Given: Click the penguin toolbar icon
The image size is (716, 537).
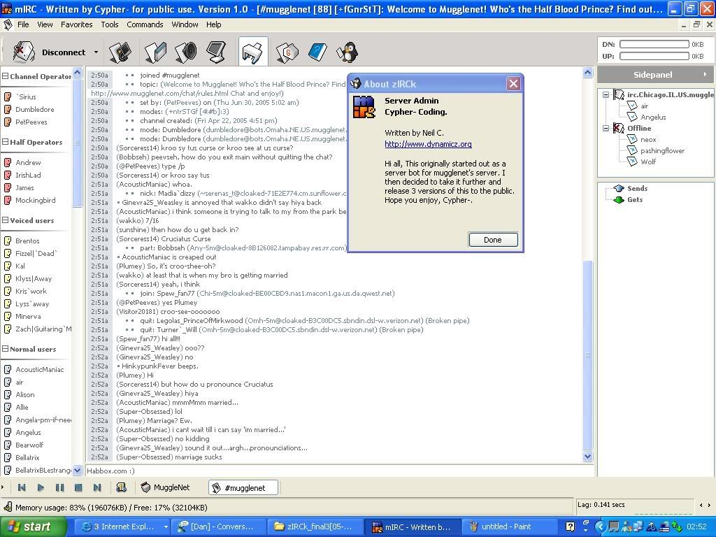Looking at the screenshot, I should [x=348, y=52].
